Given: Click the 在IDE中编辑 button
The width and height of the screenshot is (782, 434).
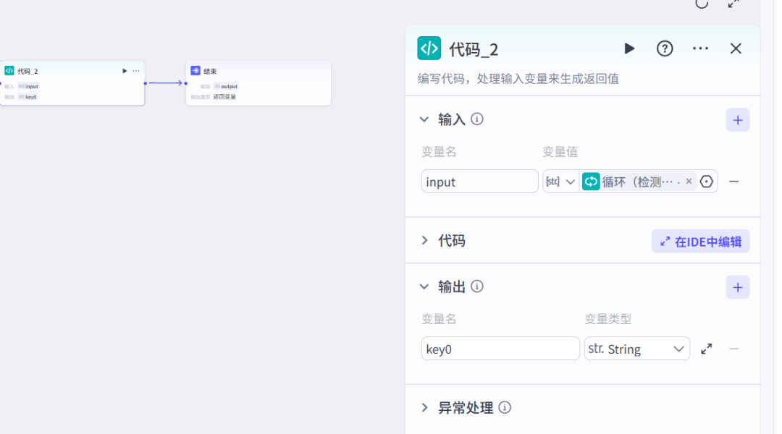Looking at the screenshot, I should tap(700, 240).
